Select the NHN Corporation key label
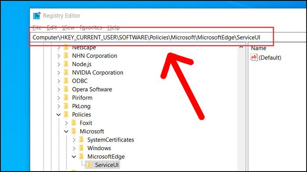Image resolution: width=307 pixels, height=172 pixels. [x=95, y=56]
